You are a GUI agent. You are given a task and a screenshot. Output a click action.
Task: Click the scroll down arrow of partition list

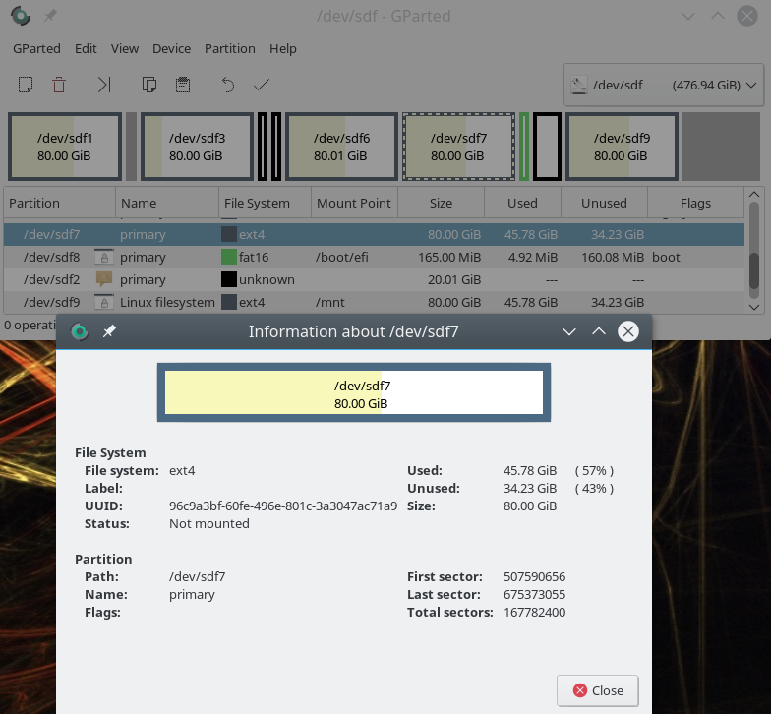[x=753, y=307]
